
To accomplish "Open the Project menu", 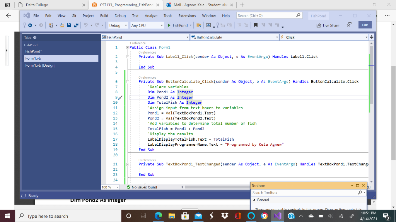I will [88, 15].
